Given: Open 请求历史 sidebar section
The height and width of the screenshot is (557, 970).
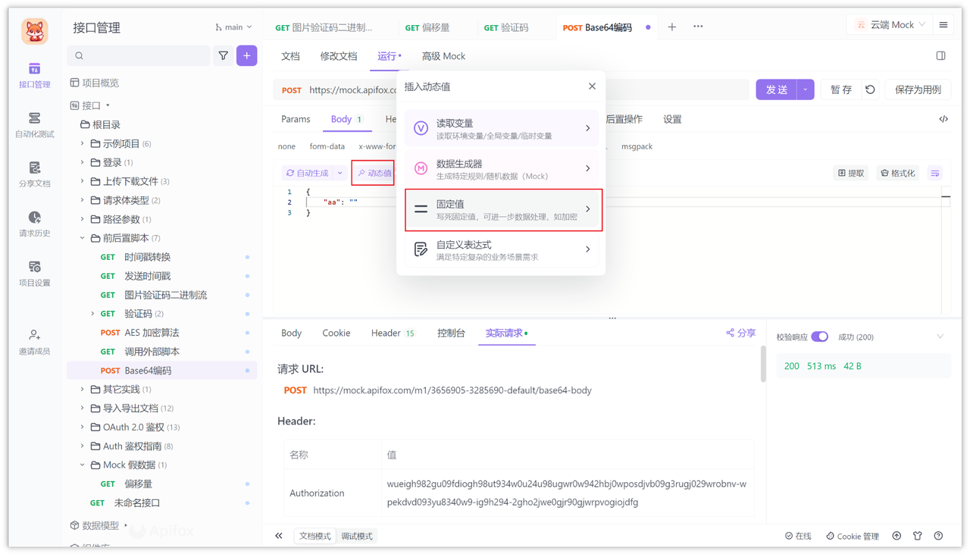Looking at the screenshot, I should (x=34, y=224).
